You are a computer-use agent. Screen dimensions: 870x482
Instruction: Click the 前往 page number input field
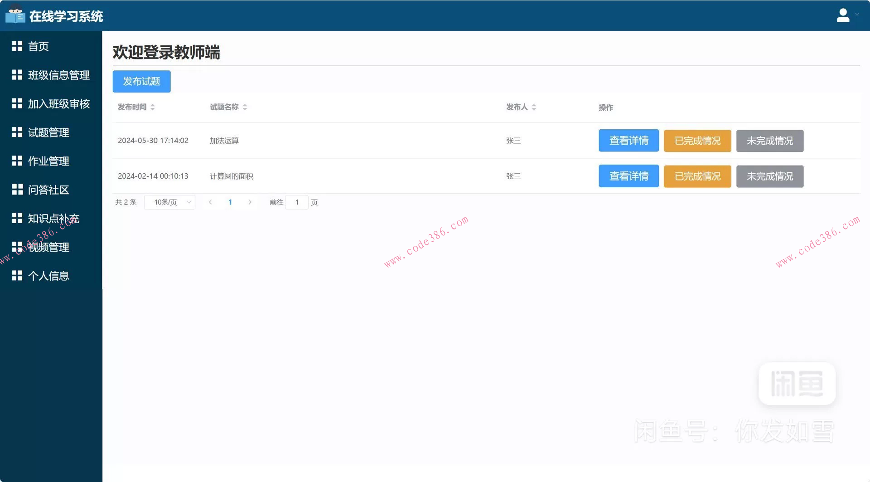297,202
